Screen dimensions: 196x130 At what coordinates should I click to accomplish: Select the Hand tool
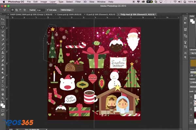pyautogui.click(x=3, y=94)
